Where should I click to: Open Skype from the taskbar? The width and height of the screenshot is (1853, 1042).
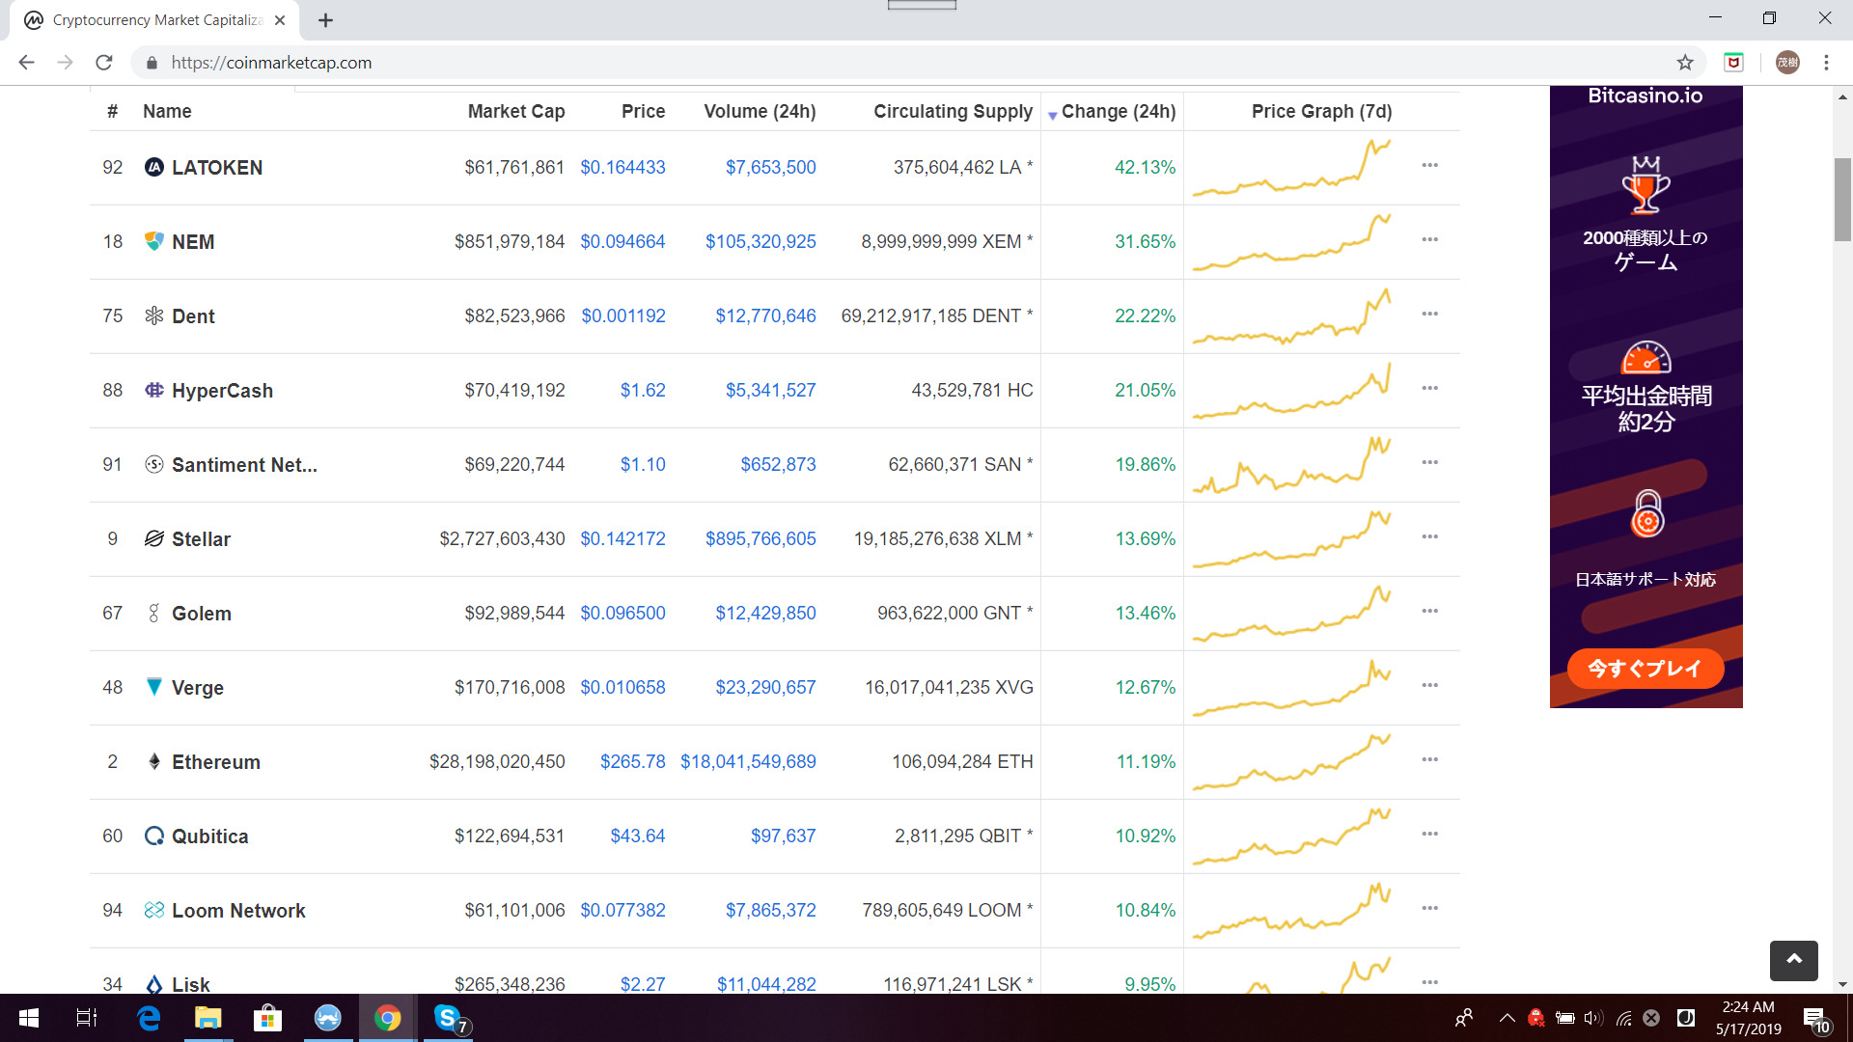point(449,1018)
